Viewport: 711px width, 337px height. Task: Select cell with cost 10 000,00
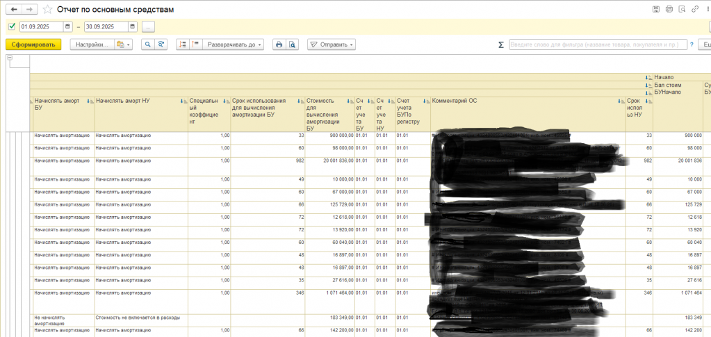pos(329,182)
